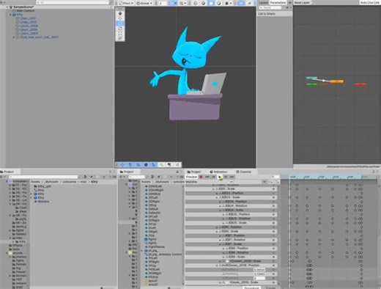Step to next keyframe in Animation window
The height and width of the screenshot is (289, 381).
226,177
